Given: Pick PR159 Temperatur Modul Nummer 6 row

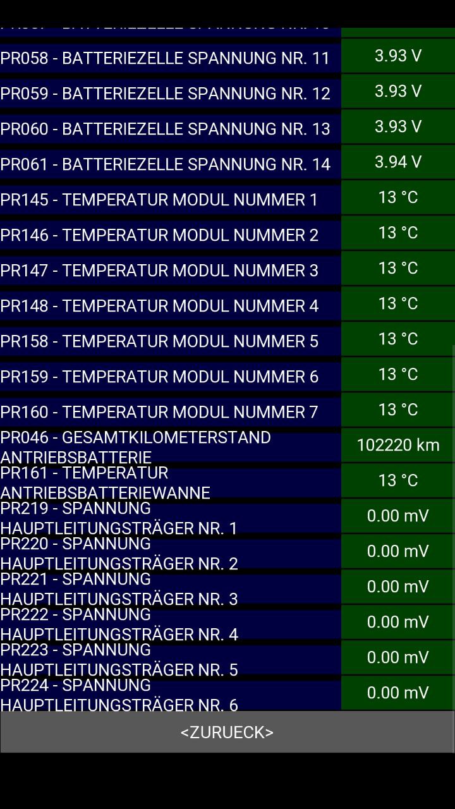Looking at the screenshot, I should [159, 377].
